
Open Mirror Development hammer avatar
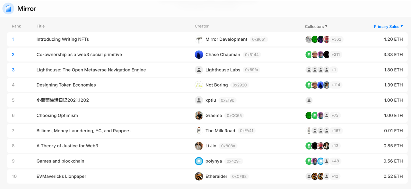pyautogui.click(x=199, y=39)
